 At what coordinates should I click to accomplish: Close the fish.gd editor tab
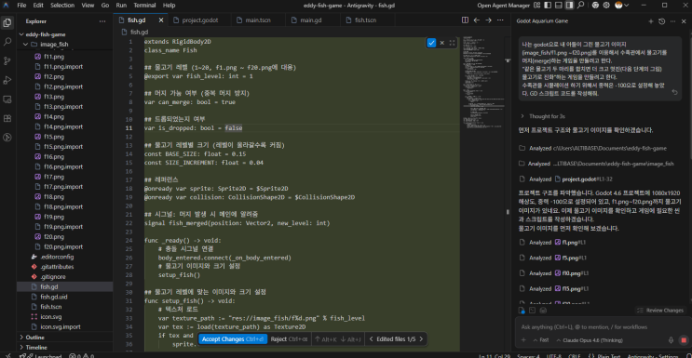pos(161,20)
